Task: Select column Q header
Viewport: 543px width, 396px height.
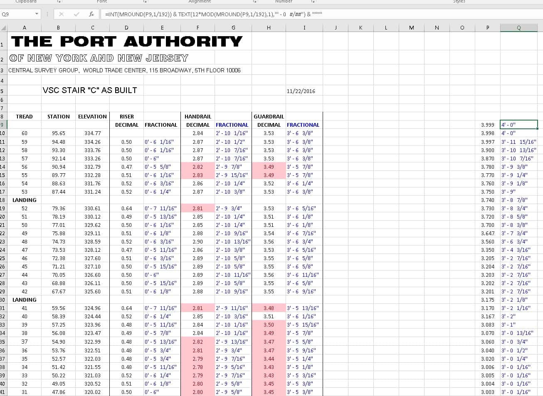Action: [519, 28]
